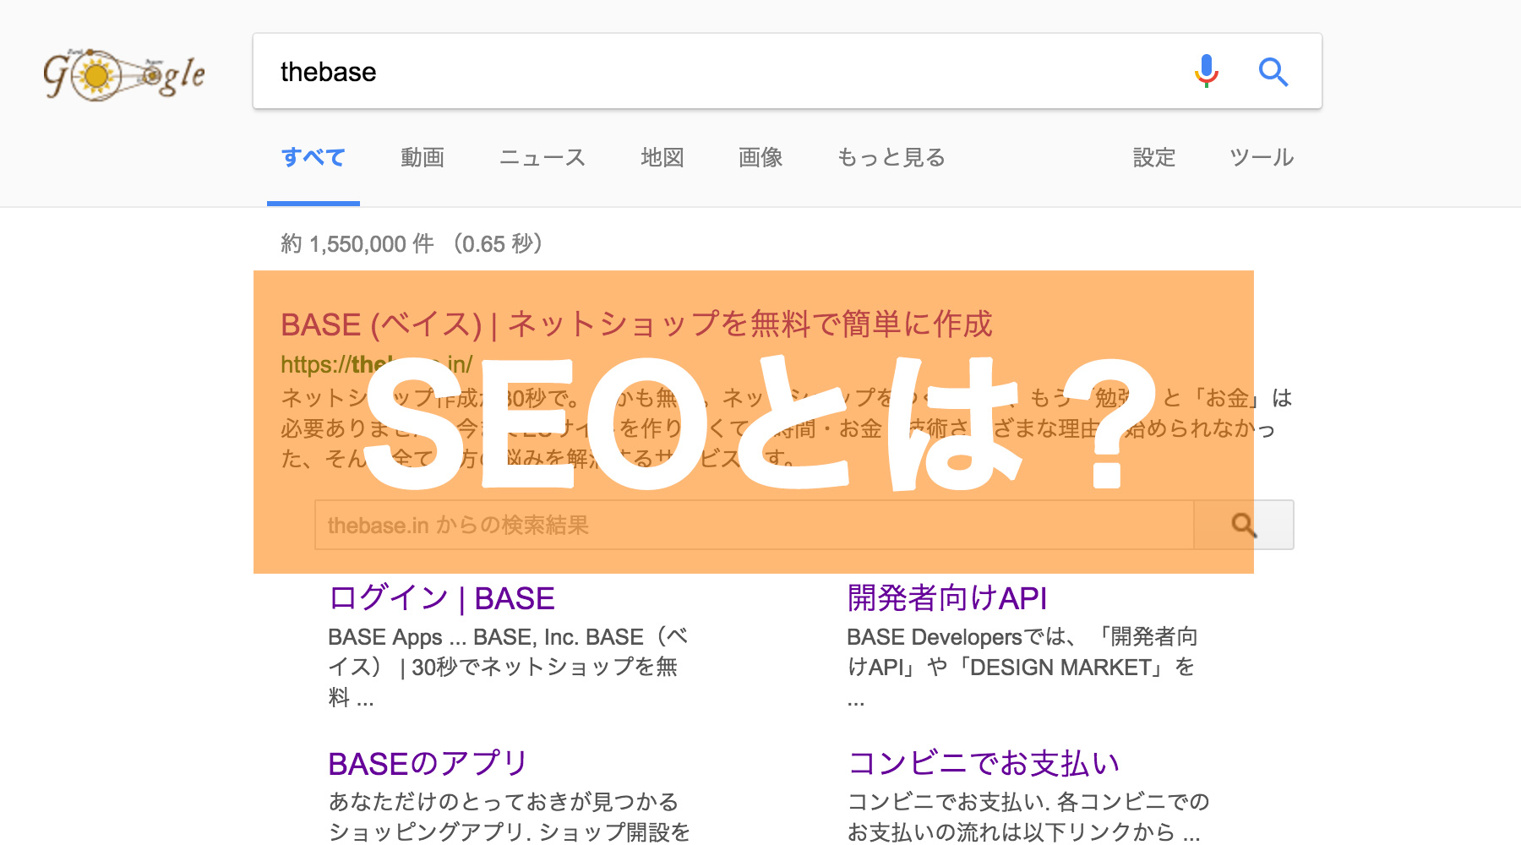
Task: Click the あなただけのとっておきが見つかる snippet
Action: click(x=510, y=817)
